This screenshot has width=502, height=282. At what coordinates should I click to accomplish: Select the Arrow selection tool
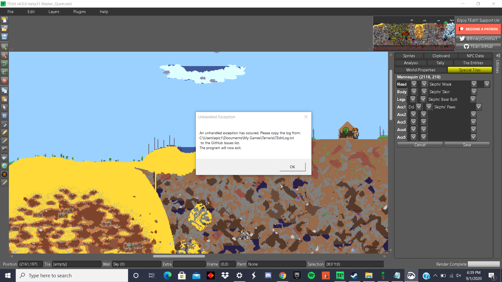pos(4,107)
